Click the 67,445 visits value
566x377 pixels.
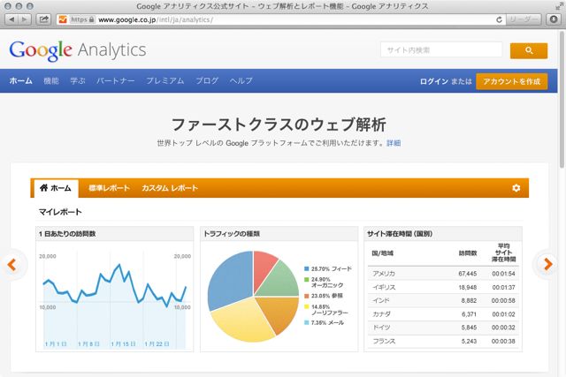[x=468, y=274]
